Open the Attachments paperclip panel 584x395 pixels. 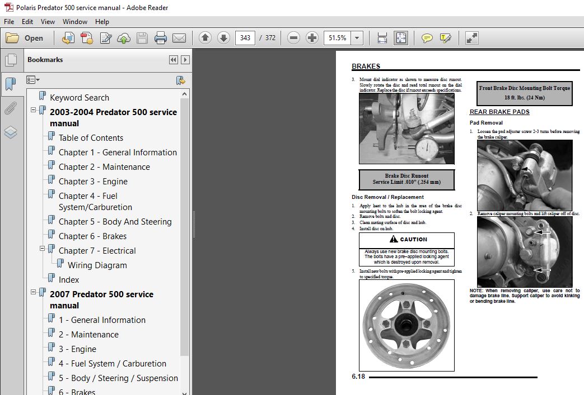[11, 108]
